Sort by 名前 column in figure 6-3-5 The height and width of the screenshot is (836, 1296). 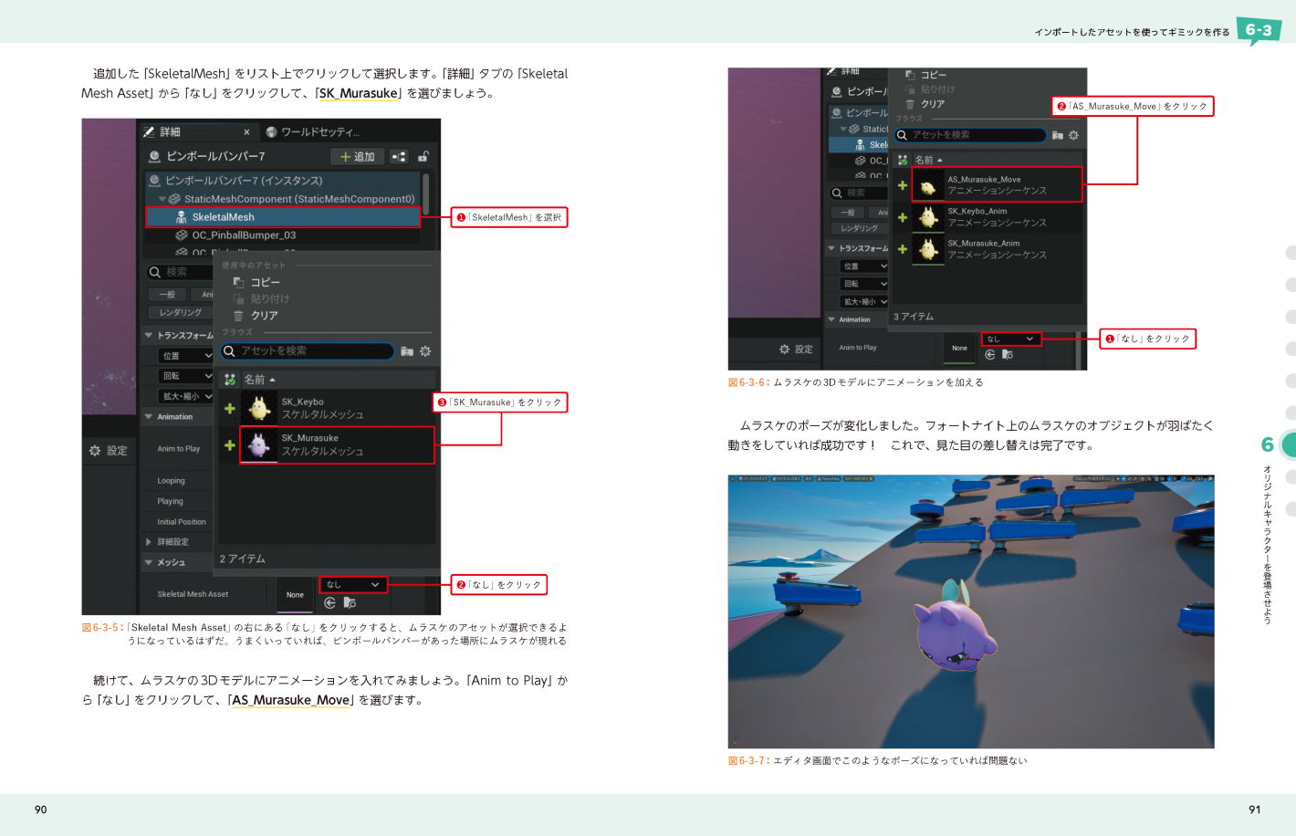click(x=259, y=380)
